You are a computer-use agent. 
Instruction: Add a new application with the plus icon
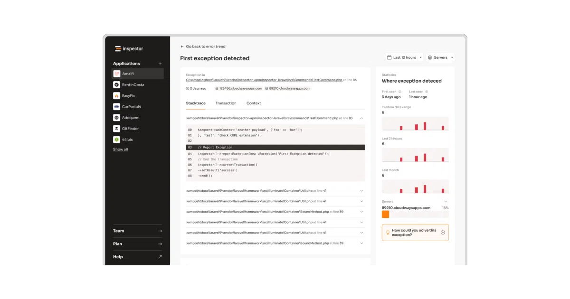160,64
